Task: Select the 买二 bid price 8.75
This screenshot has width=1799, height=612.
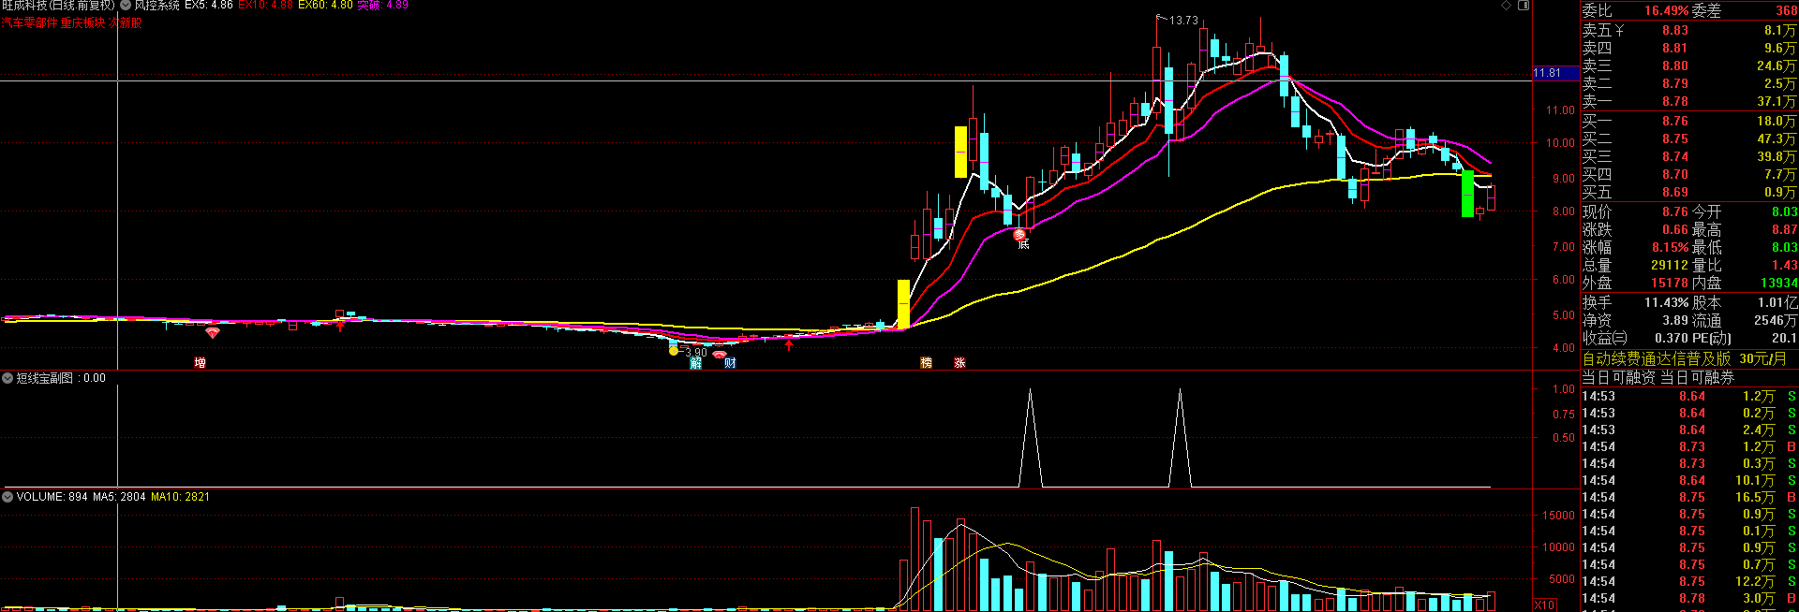Action: [1675, 139]
